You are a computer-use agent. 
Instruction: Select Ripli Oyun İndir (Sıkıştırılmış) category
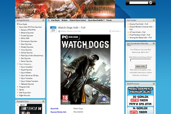pos(32,56)
